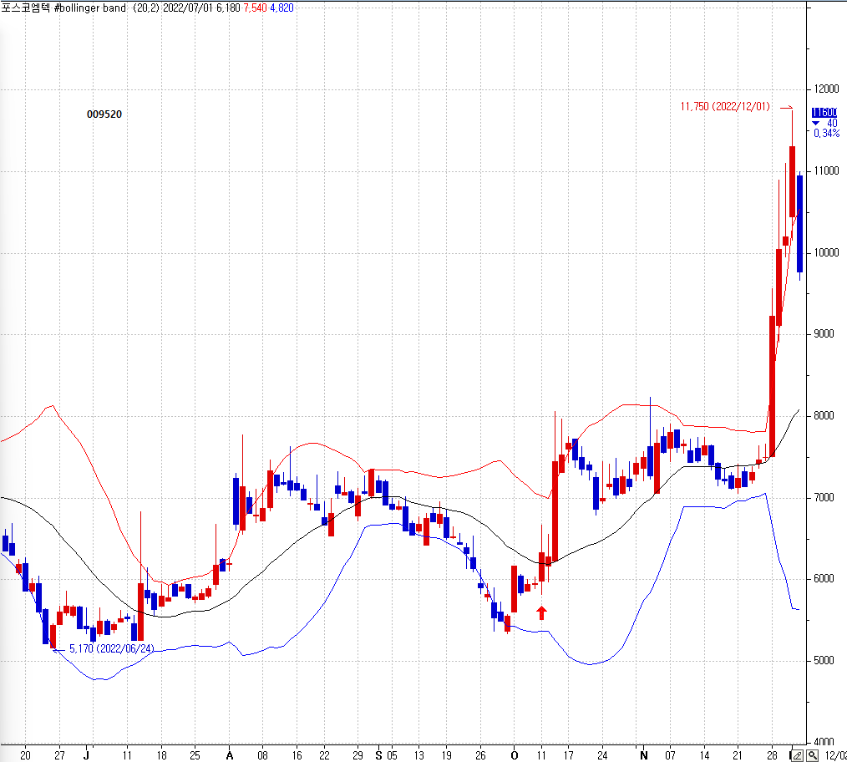
Task: Click the 009520 stock code label
Action: pos(104,114)
